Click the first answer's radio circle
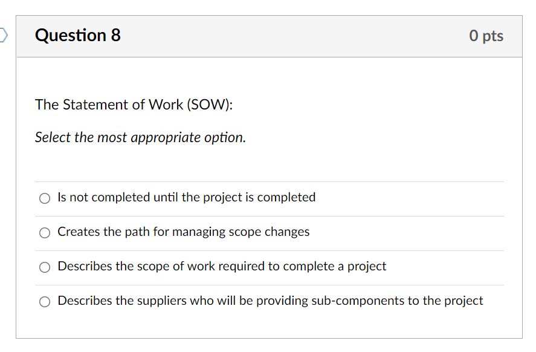 pos(44,198)
